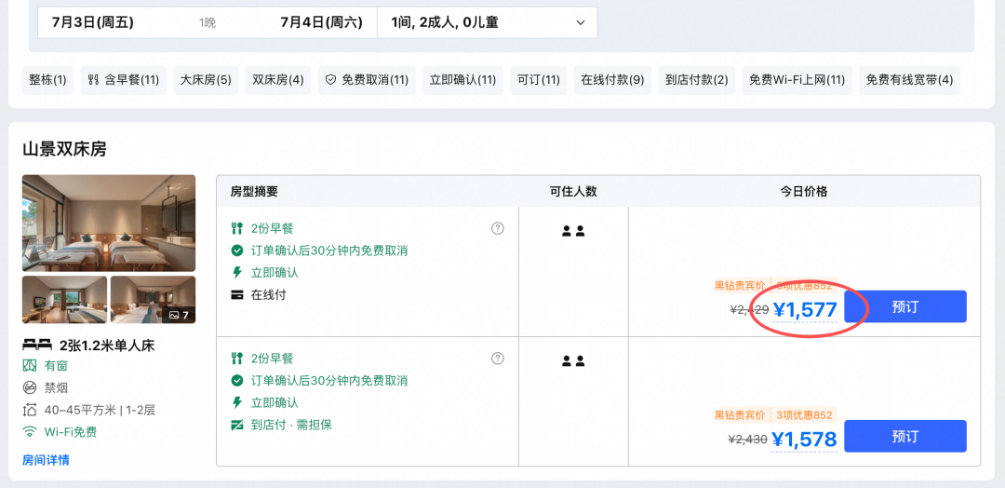This screenshot has width=1005, height=488.
Task: Click the 可住人数 column header
Action: 573,191
